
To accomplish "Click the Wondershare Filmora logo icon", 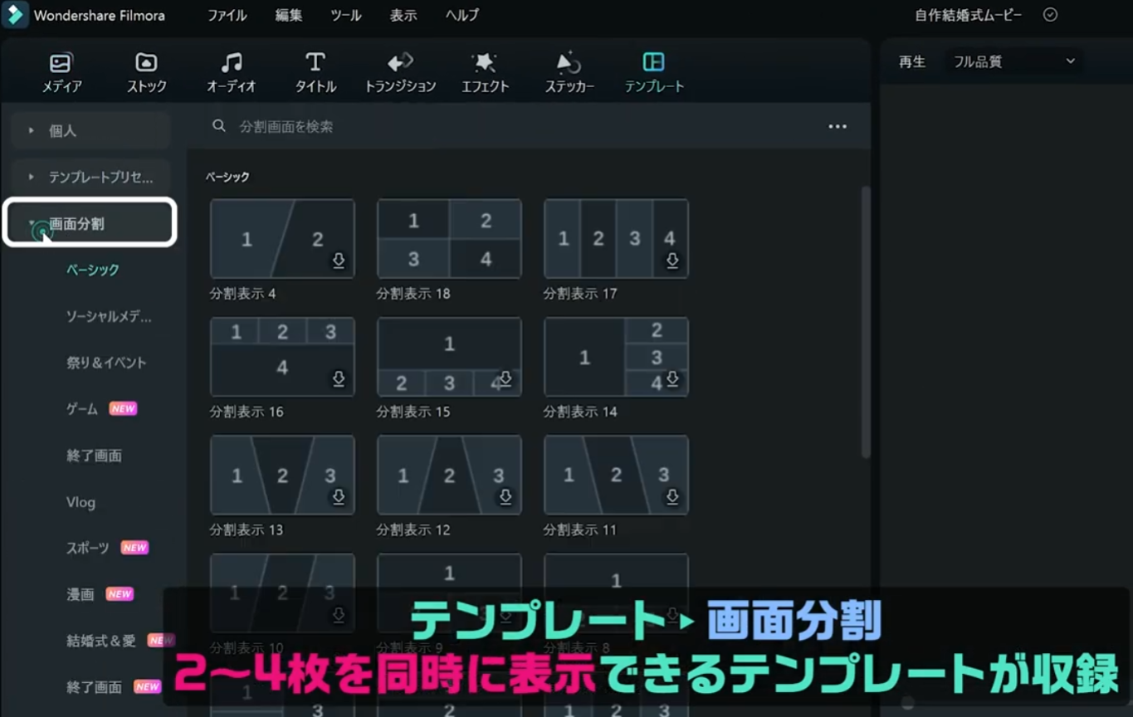I will point(15,15).
